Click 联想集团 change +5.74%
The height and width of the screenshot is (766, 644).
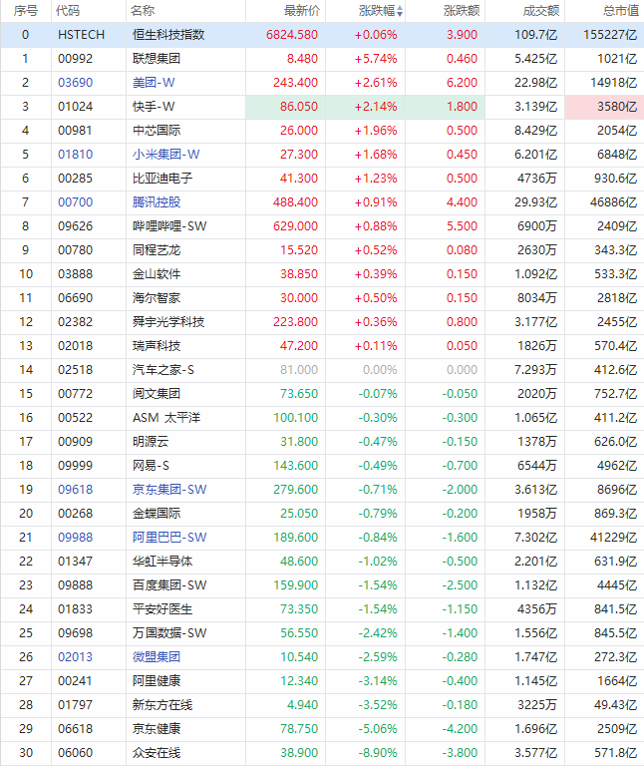[376, 59]
